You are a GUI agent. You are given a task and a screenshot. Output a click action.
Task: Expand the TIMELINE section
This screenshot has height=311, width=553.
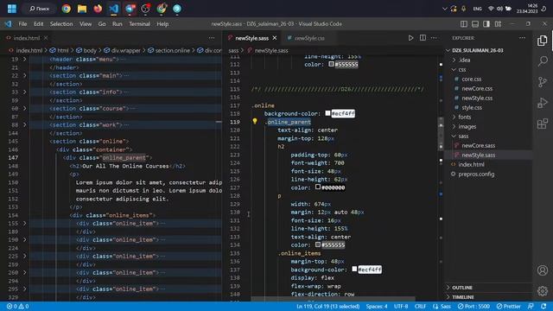point(463,297)
